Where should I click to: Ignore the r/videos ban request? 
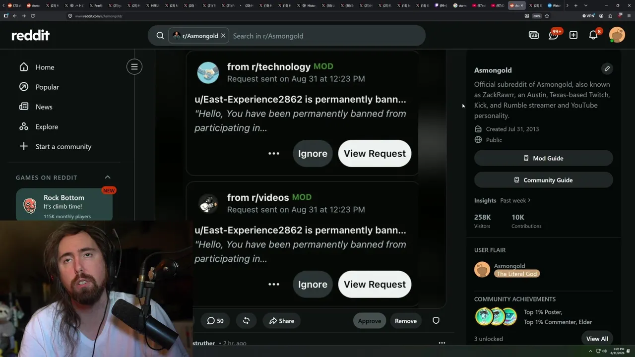tap(313, 284)
